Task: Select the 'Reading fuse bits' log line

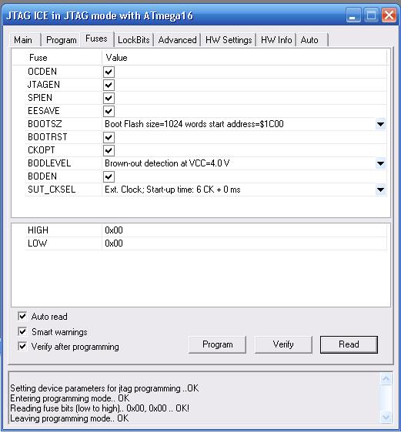Action: coord(99,408)
